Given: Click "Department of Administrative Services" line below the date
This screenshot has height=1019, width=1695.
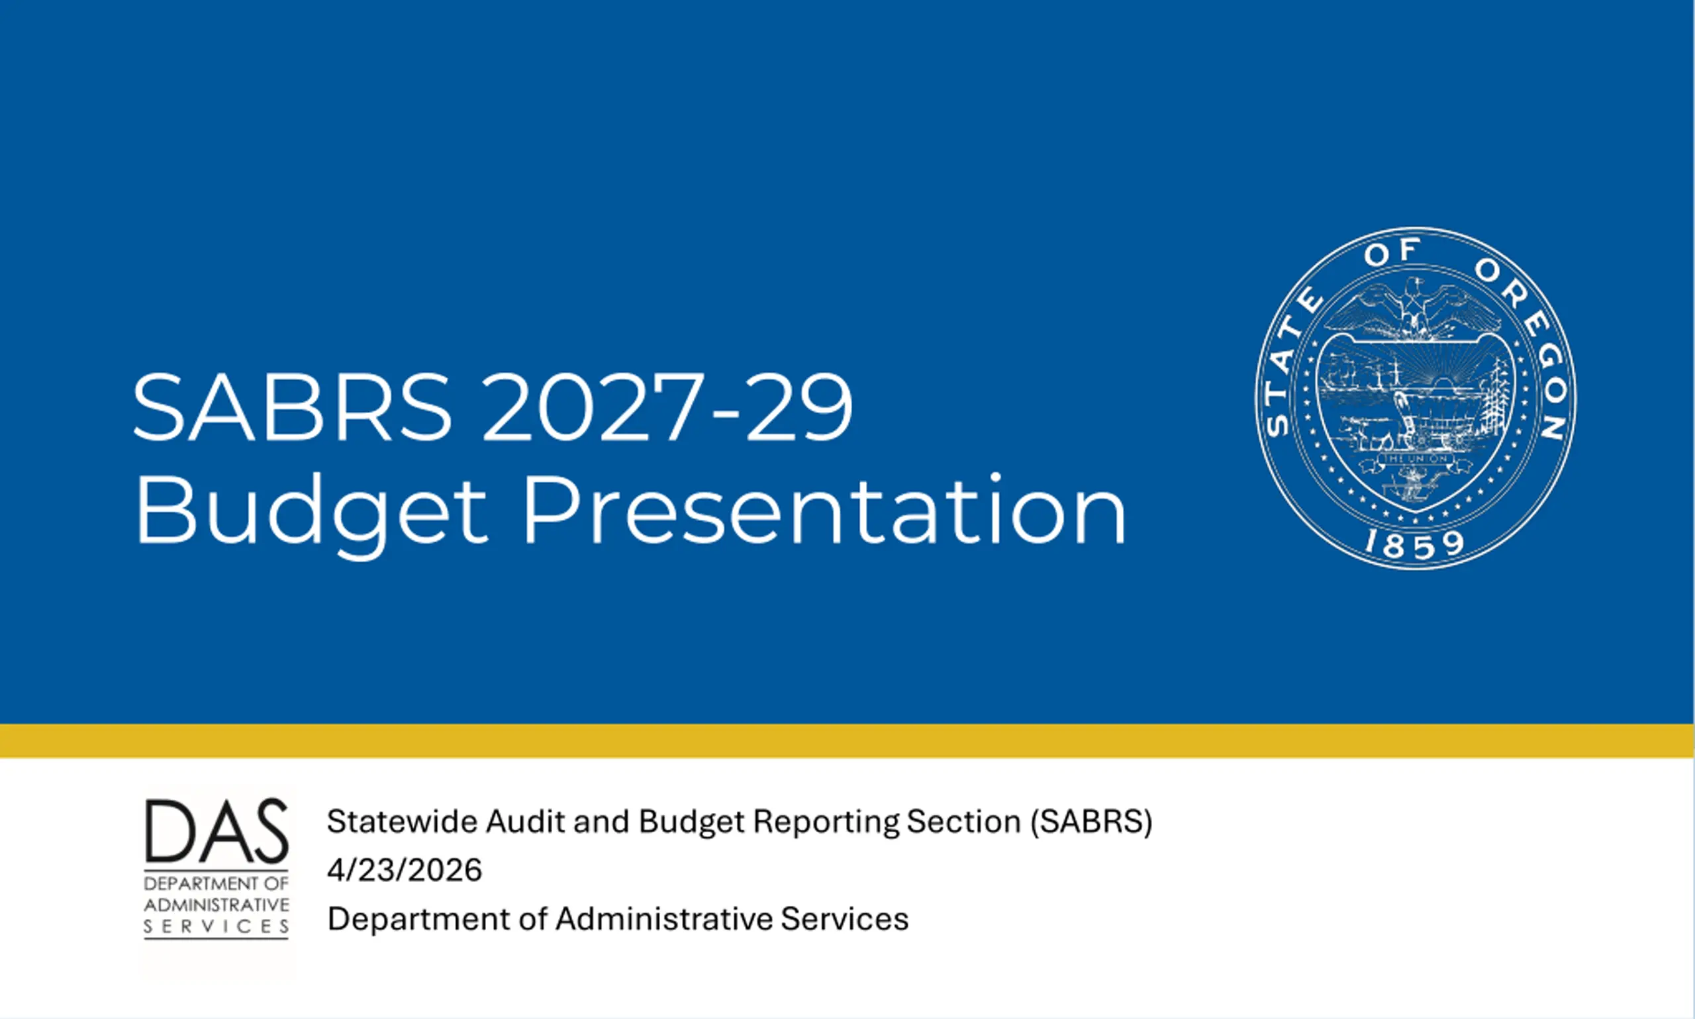Looking at the screenshot, I should [x=618, y=919].
